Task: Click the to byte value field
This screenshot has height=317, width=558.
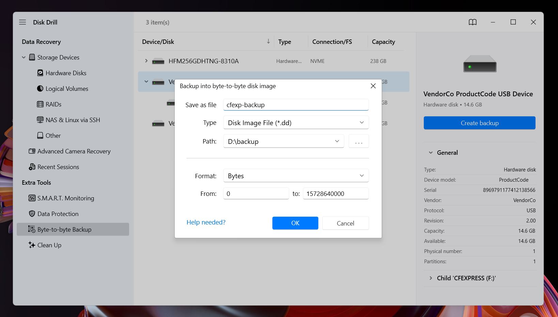Action: click(336, 194)
